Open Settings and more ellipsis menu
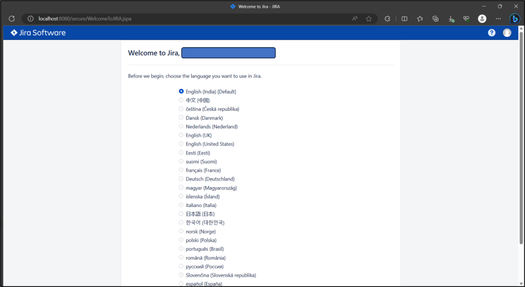Image resolution: width=525 pixels, height=287 pixels. [x=498, y=19]
